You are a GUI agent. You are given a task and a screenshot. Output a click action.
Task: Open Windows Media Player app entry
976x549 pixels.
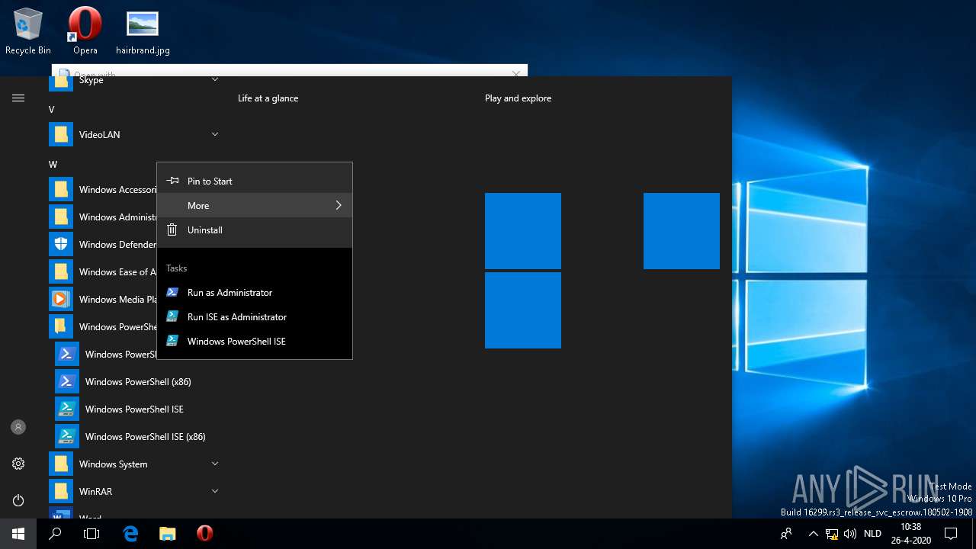tap(102, 300)
